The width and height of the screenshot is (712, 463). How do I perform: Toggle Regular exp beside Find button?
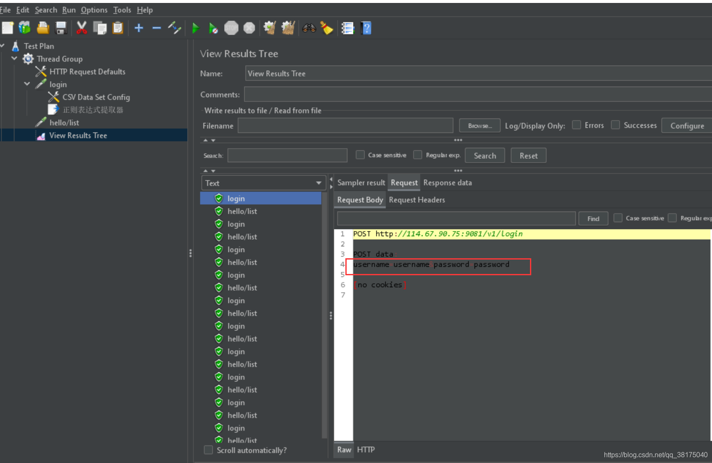tap(672, 218)
